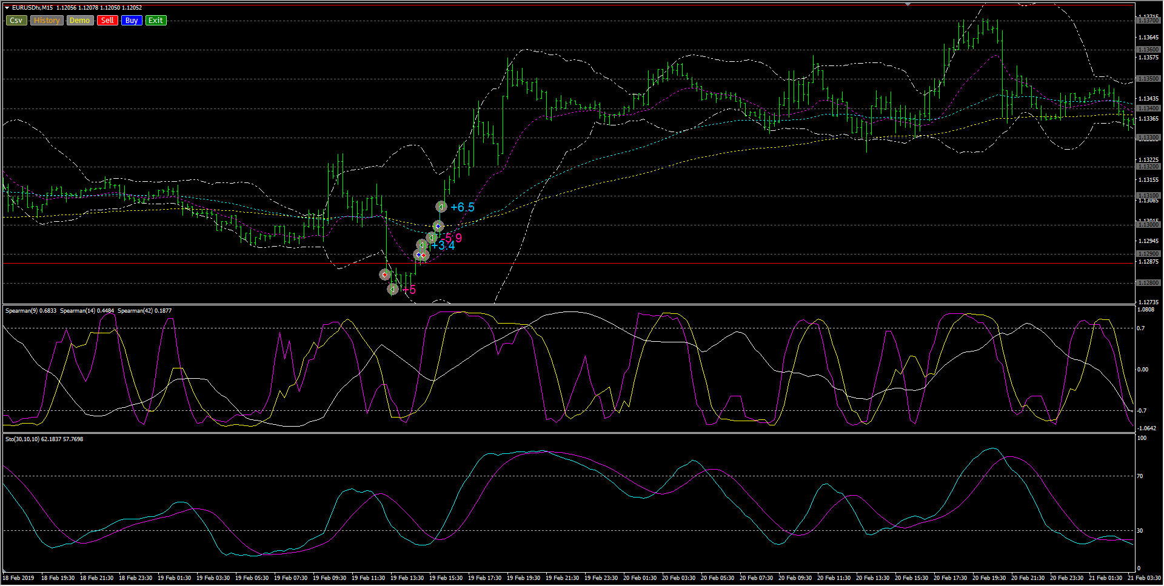Click the Csv export button
Viewport: 1164px width, 586px height.
click(16, 21)
